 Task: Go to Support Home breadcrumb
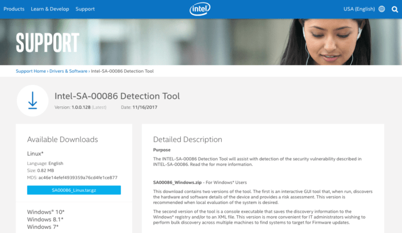pyautogui.click(x=31, y=71)
